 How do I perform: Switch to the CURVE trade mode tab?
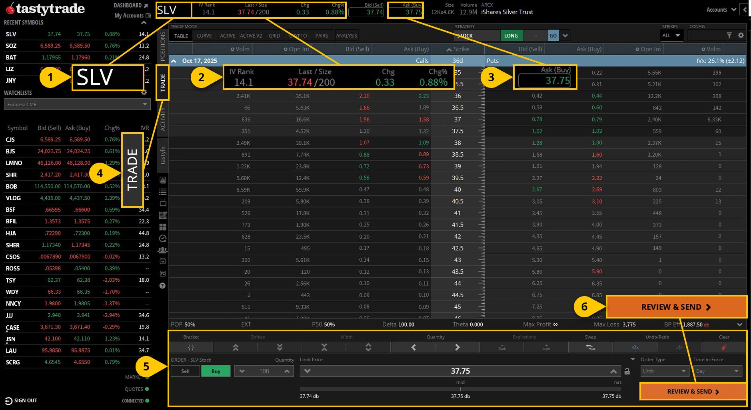pyautogui.click(x=204, y=36)
